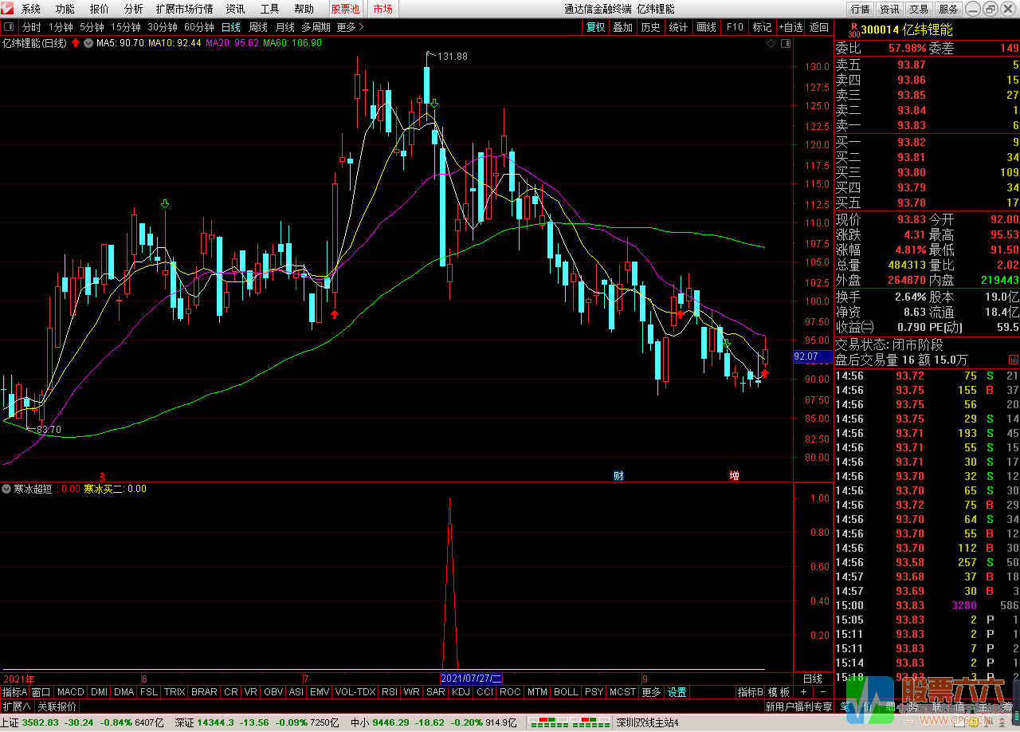Select the KDJ indicator tab
The height and width of the screenshot is (732, 1020).
[461, 692]
